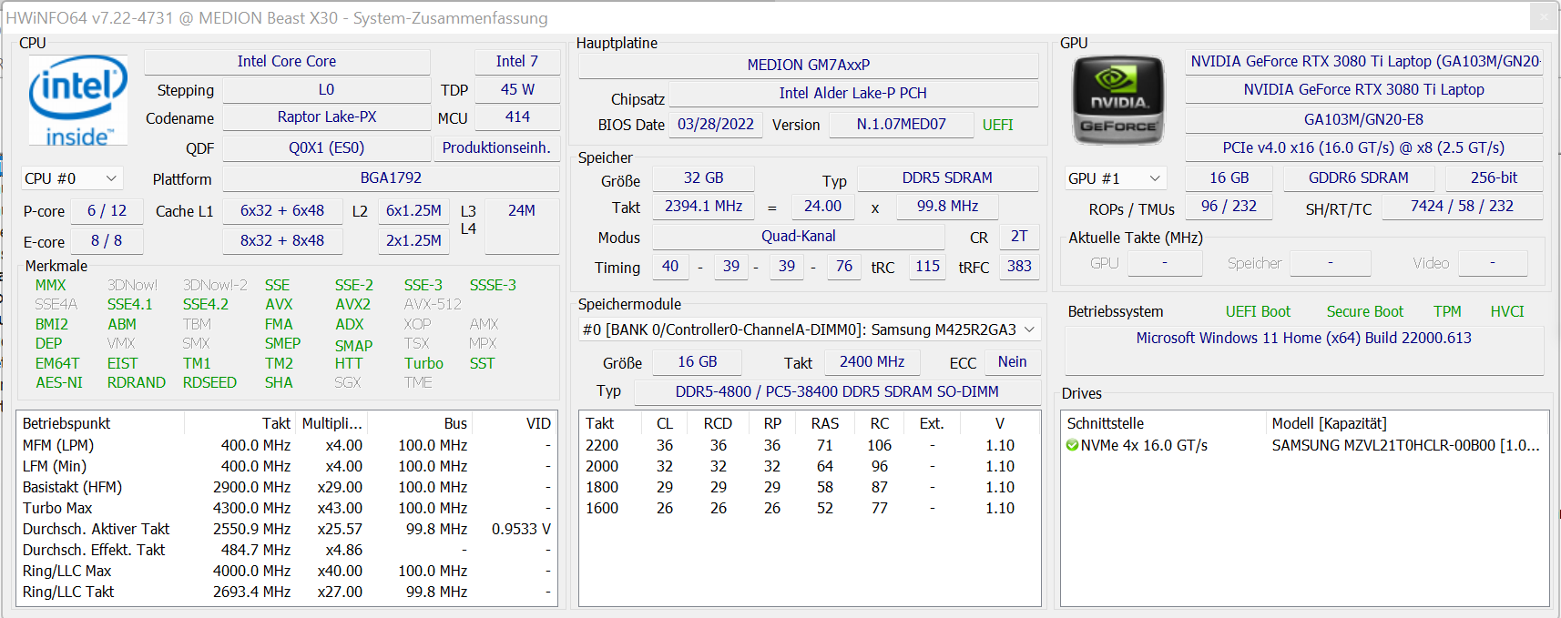Click the Intel Core Core CPU name field
Image resolution: width=1561 pixels, height=618 pixels.
pyautogui.click(x=287, y=61)
